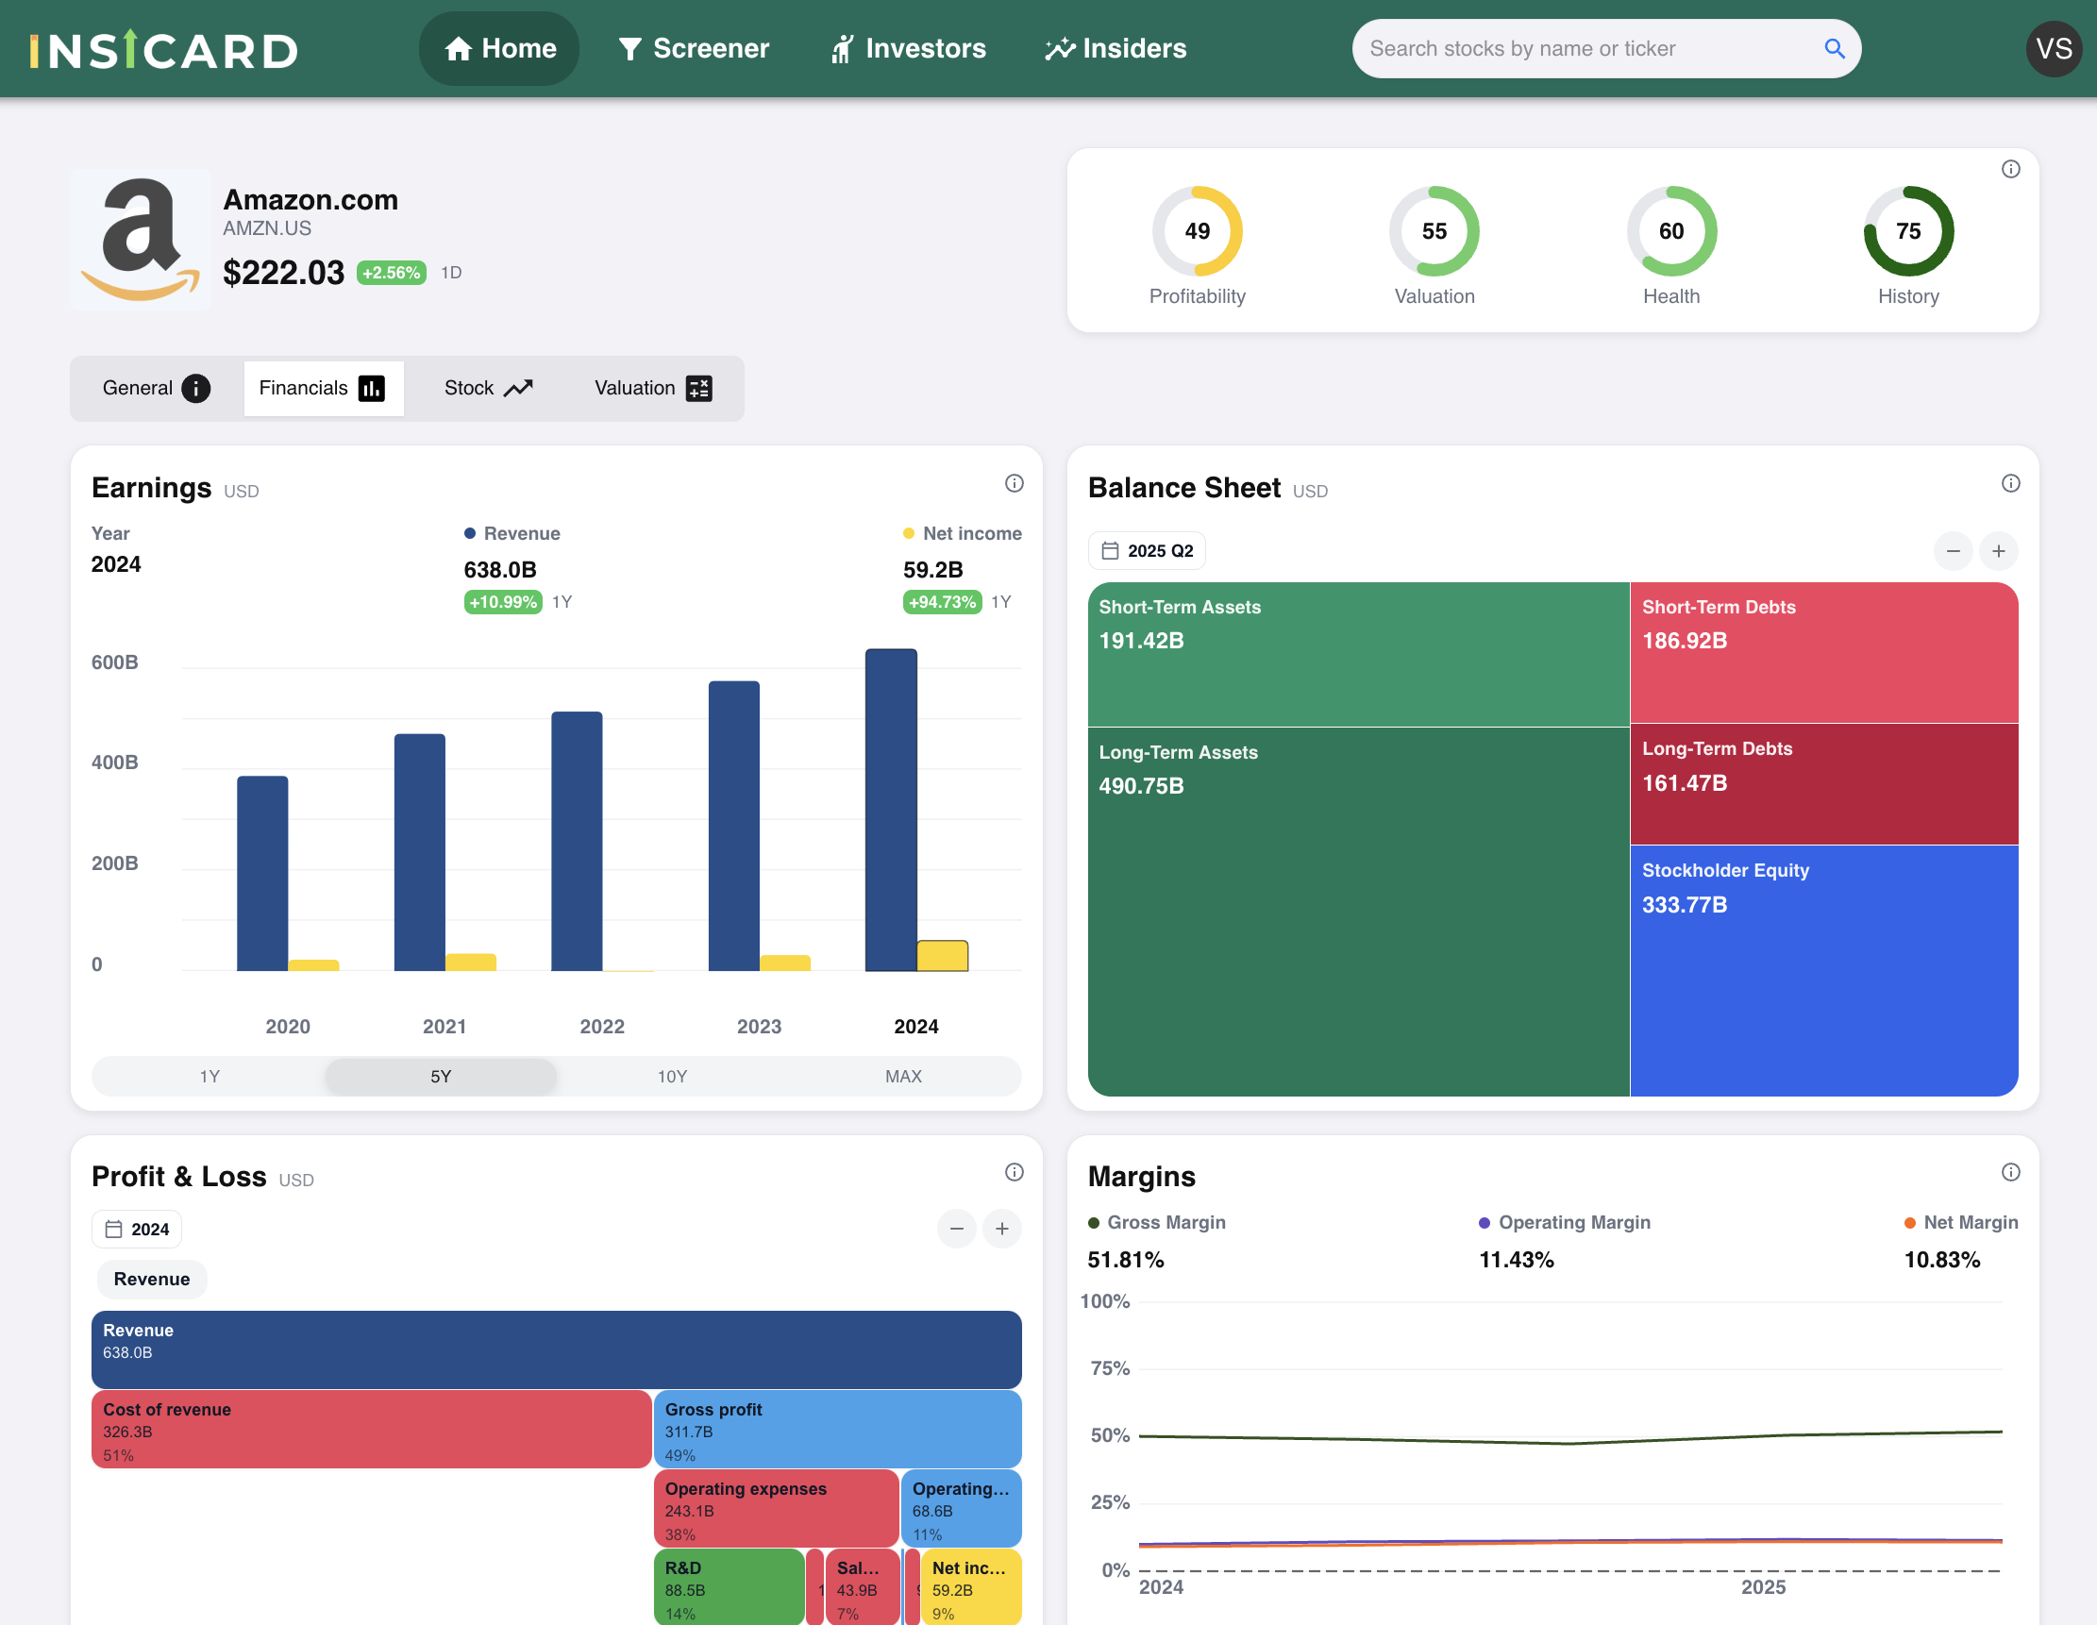Click the Profit & Loss info icon
The width and height of the screenshot is (2097, 1625).
1014,1172
